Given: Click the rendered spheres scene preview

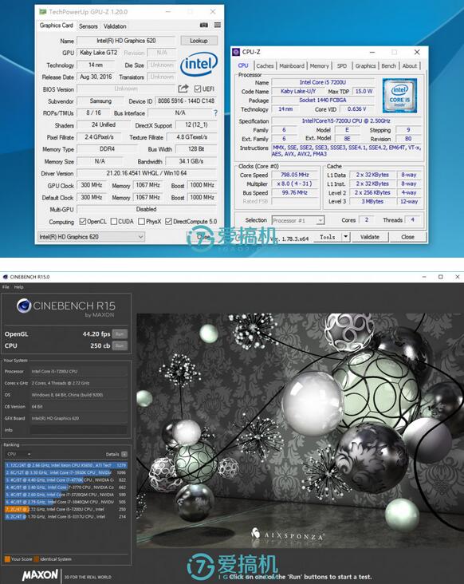Looking at the screenshot, I should click(301, 430).
